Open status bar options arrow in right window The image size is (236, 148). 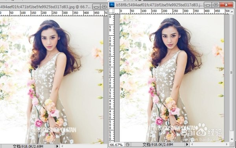tap(187, 144)
